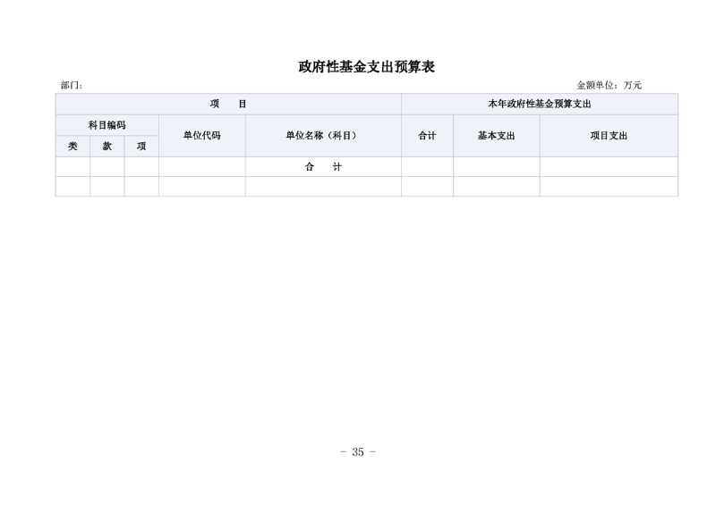
Task: Click the 科目编码 header cell
Action: [107, 125]
